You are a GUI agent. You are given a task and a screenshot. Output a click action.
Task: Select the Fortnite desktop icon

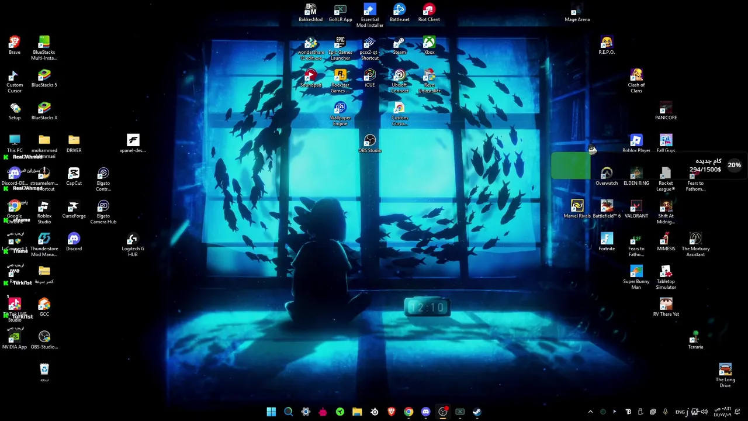(607, 242)
